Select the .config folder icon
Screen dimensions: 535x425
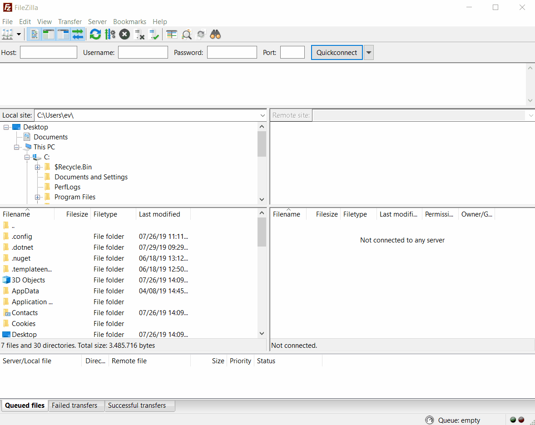coord(6,237)
